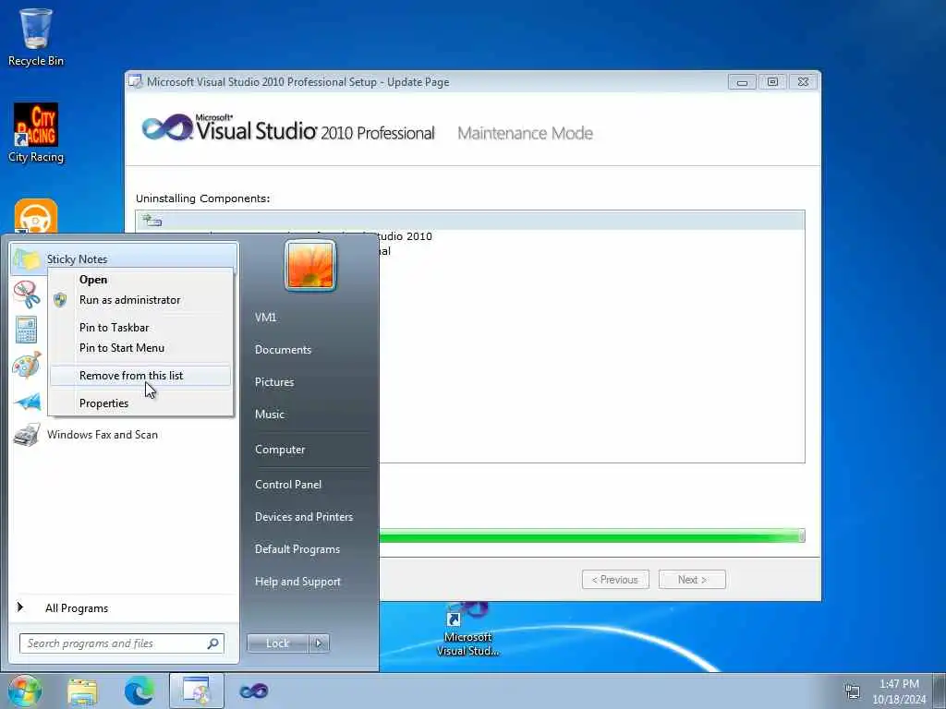
Task: Minimize the Visual Studio Setup window
Action: [x=743, y=82]
